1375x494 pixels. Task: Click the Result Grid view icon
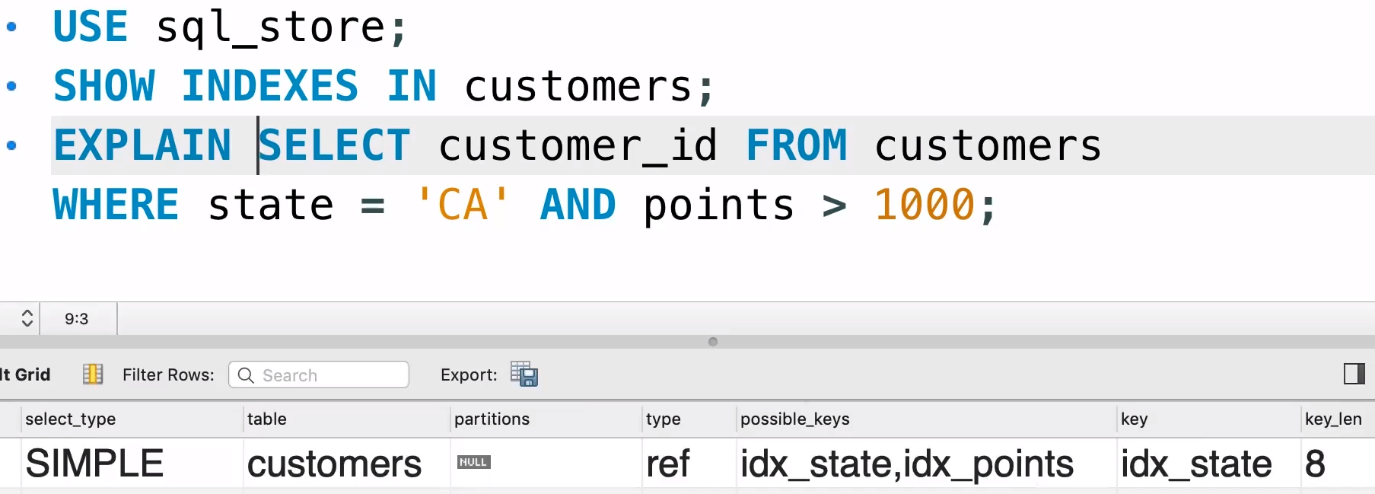tap(92, 374)
